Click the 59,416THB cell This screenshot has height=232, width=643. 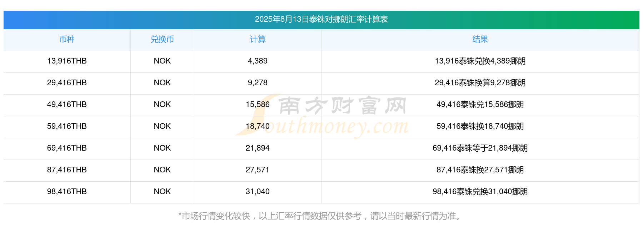click(67, 126)
